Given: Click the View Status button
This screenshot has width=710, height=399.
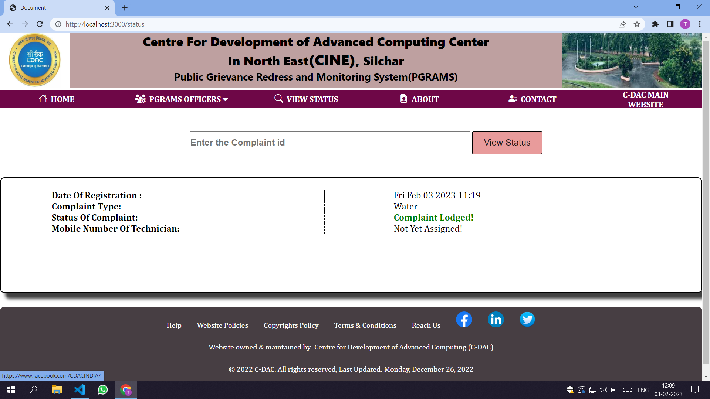Looking at the screenshot, I should point(507,143).
